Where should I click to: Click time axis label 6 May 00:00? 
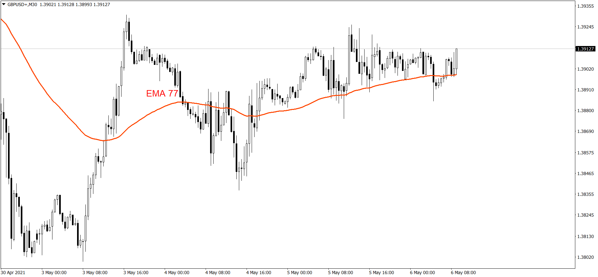(x=422, y=273)
